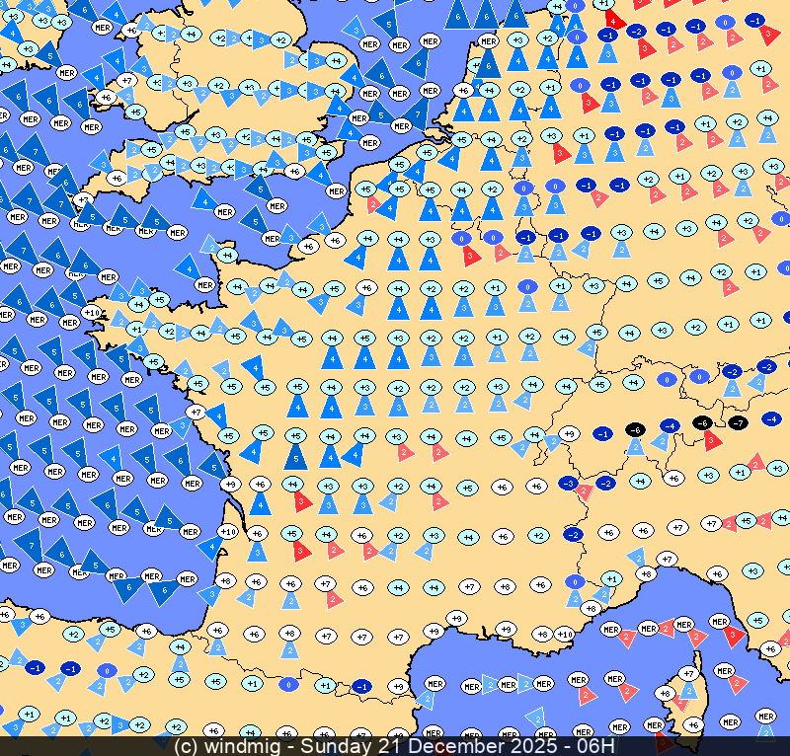
Task: Select the +6 bubble in southern Corsica
Action: (x=692, y=724)
